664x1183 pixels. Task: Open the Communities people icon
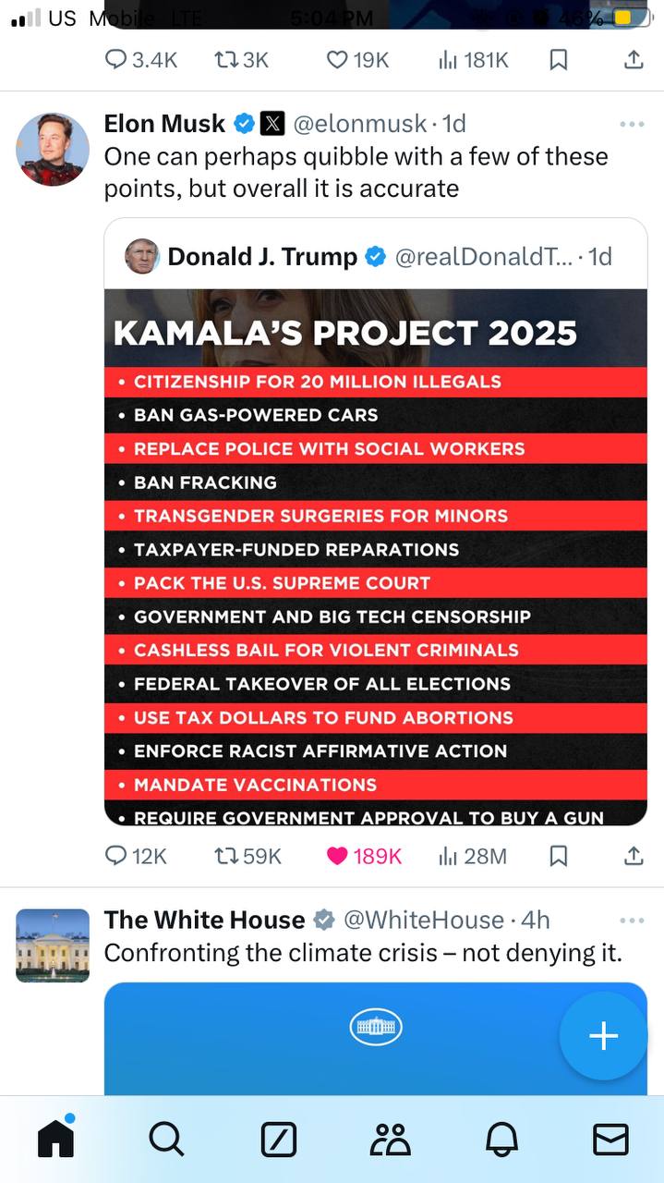390,1140
